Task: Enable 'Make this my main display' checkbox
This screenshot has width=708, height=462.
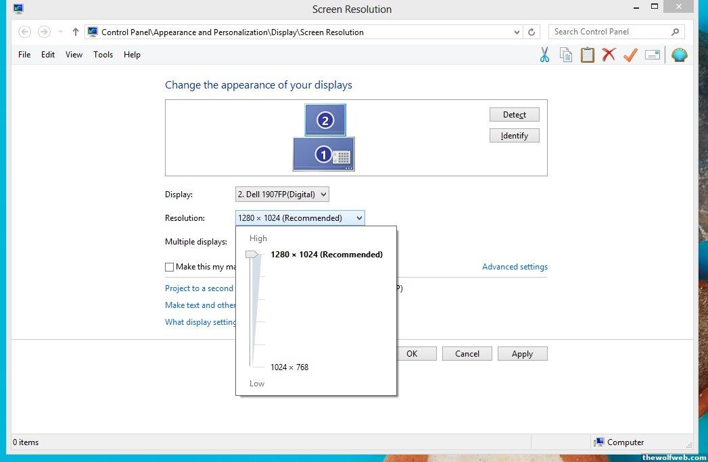Action: coord(170,267)
